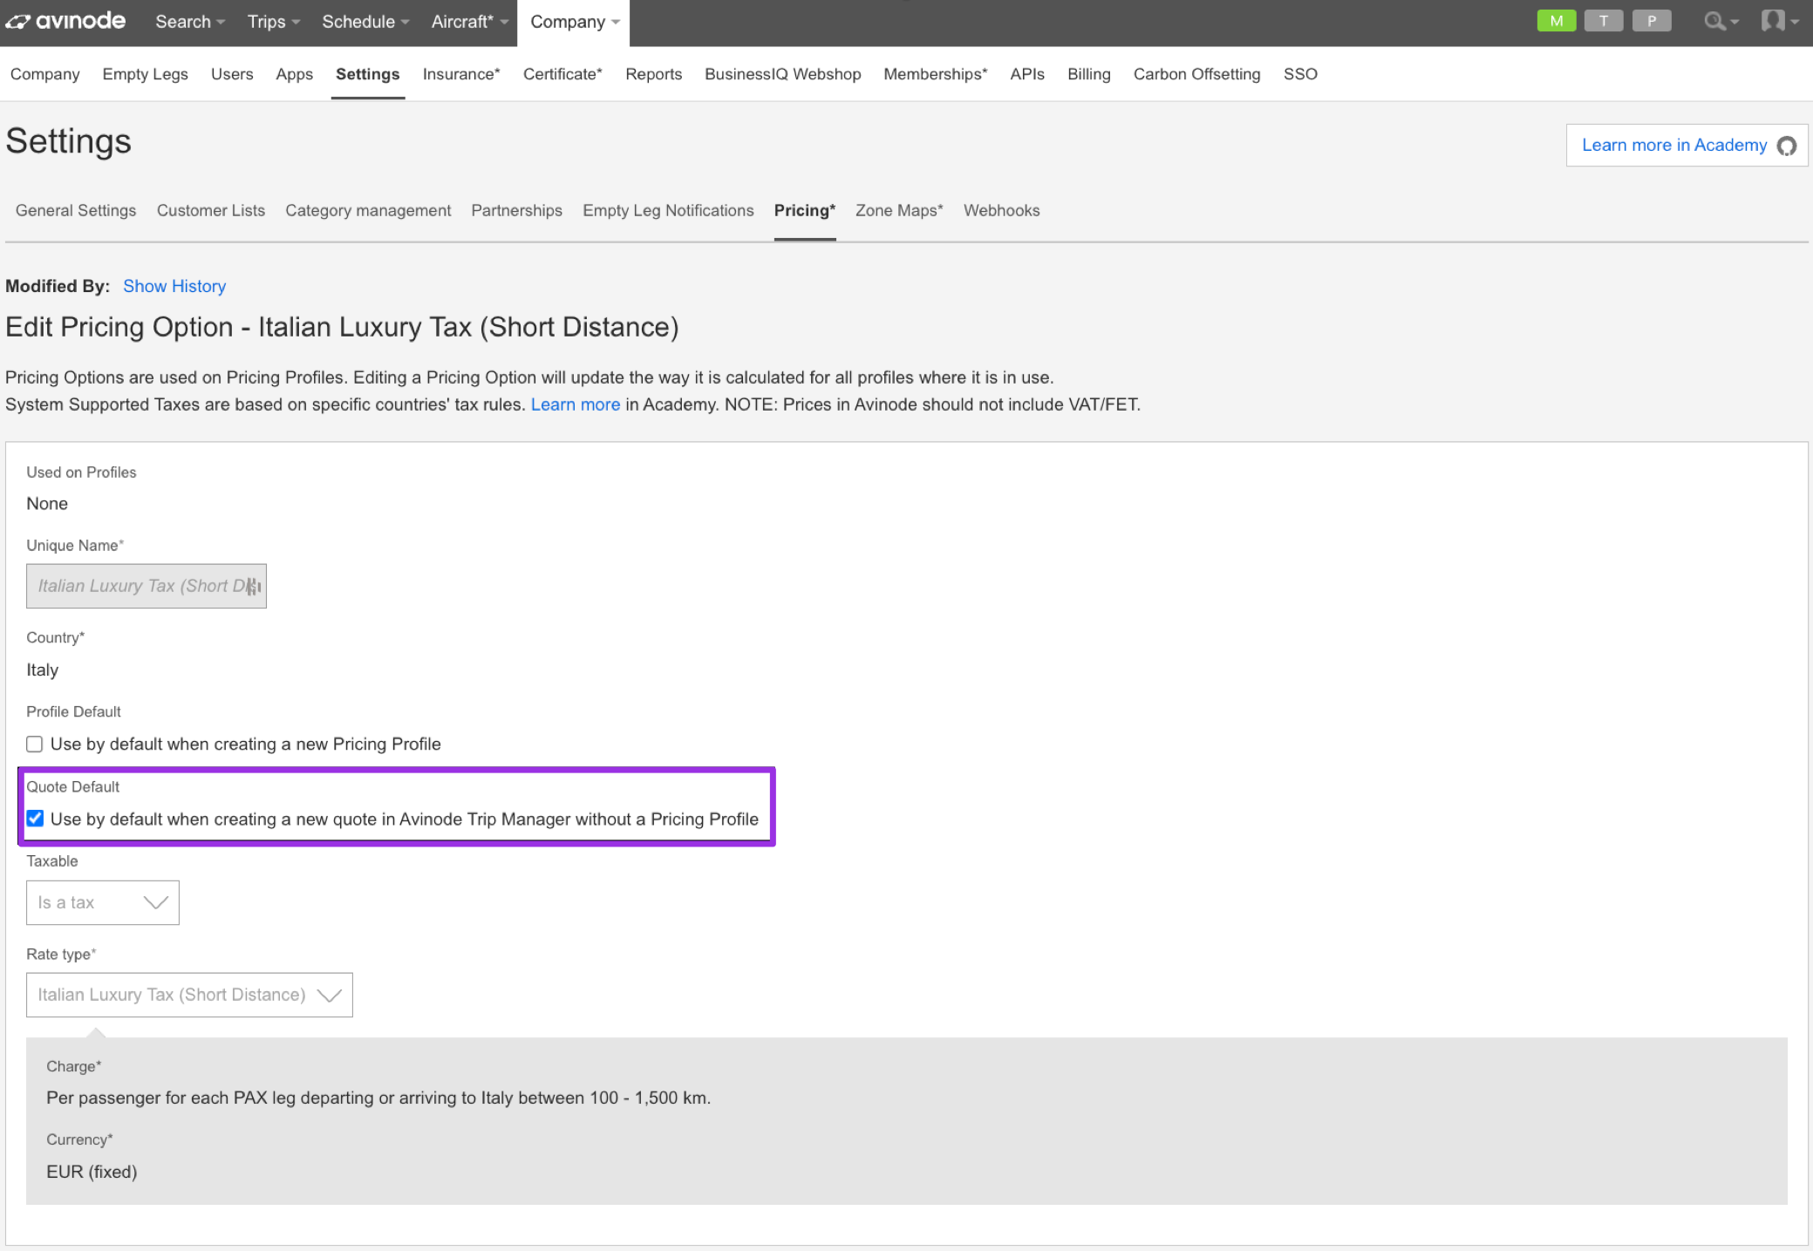Viewport: 1813px width, 1251px height.
Task: Open the SSO section
Action: point(1299,74)
